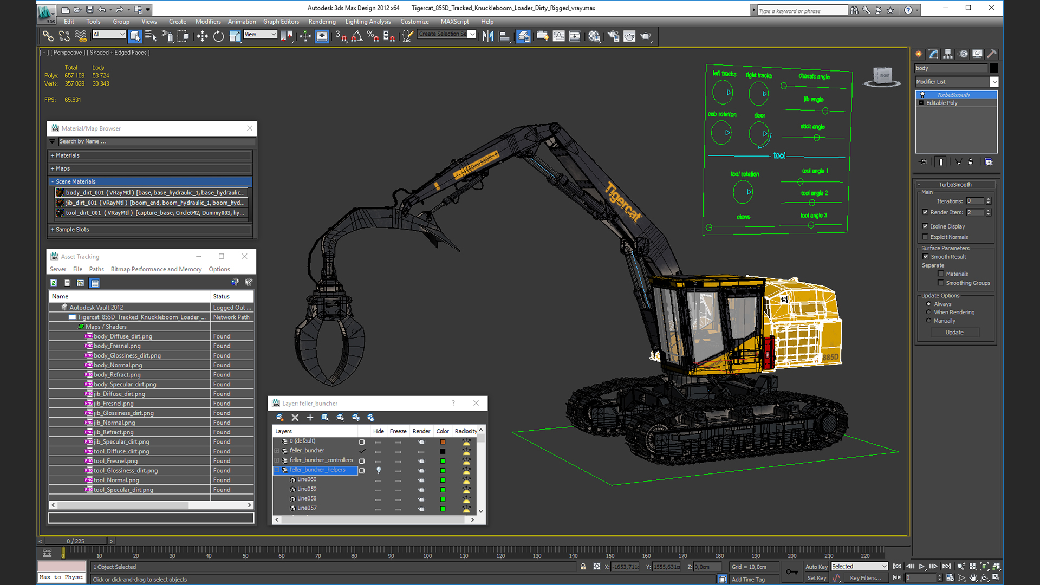Toggle Isoline Display checkbox
Image resolution: width=1040 pixels, height=585 pixels.
pyautogui.click(x=925, y=226)
